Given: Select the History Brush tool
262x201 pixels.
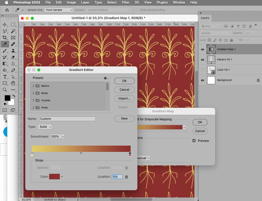Looking at the screenshot, I should pyautogui.click(x=5, y=57).
